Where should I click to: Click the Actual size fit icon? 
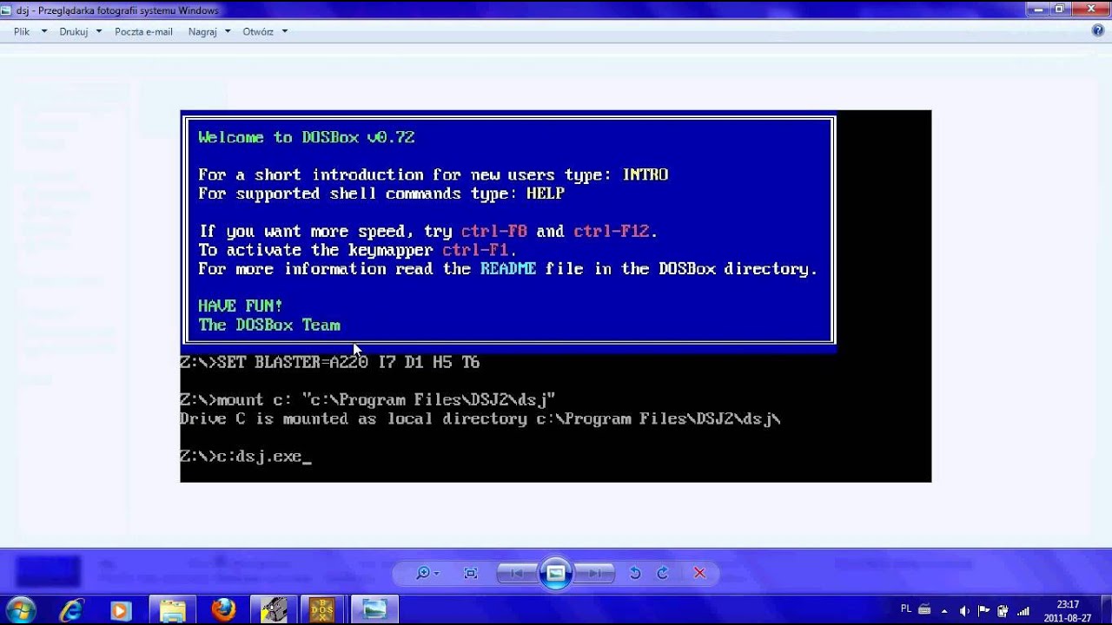coord(471,573)
